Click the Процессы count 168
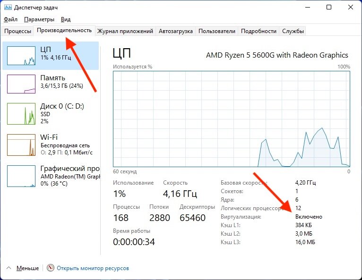The height and width of the screenshot is (280, 362). coord(121,218)
